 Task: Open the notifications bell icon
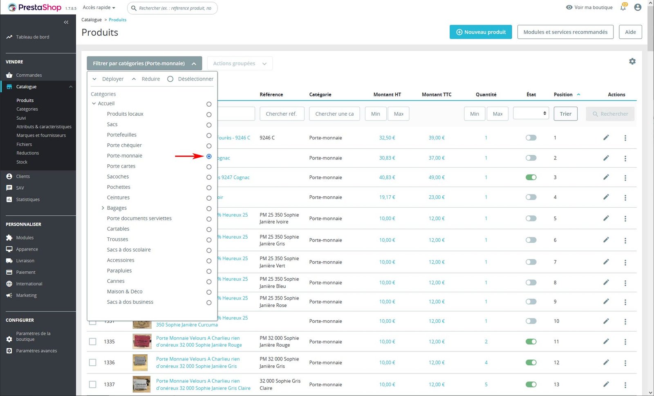coord(623,7)
